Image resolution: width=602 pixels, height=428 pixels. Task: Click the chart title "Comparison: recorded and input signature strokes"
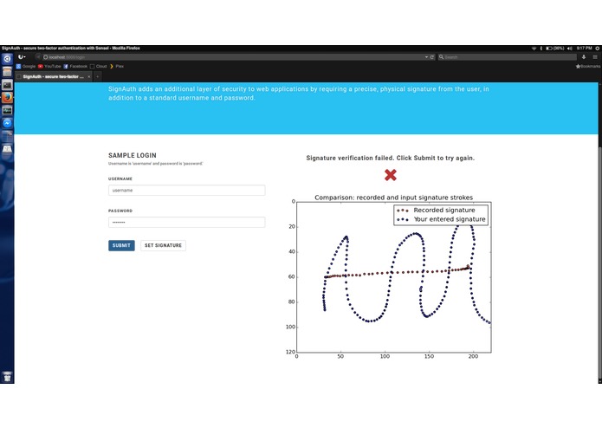[x=393, y=198]
